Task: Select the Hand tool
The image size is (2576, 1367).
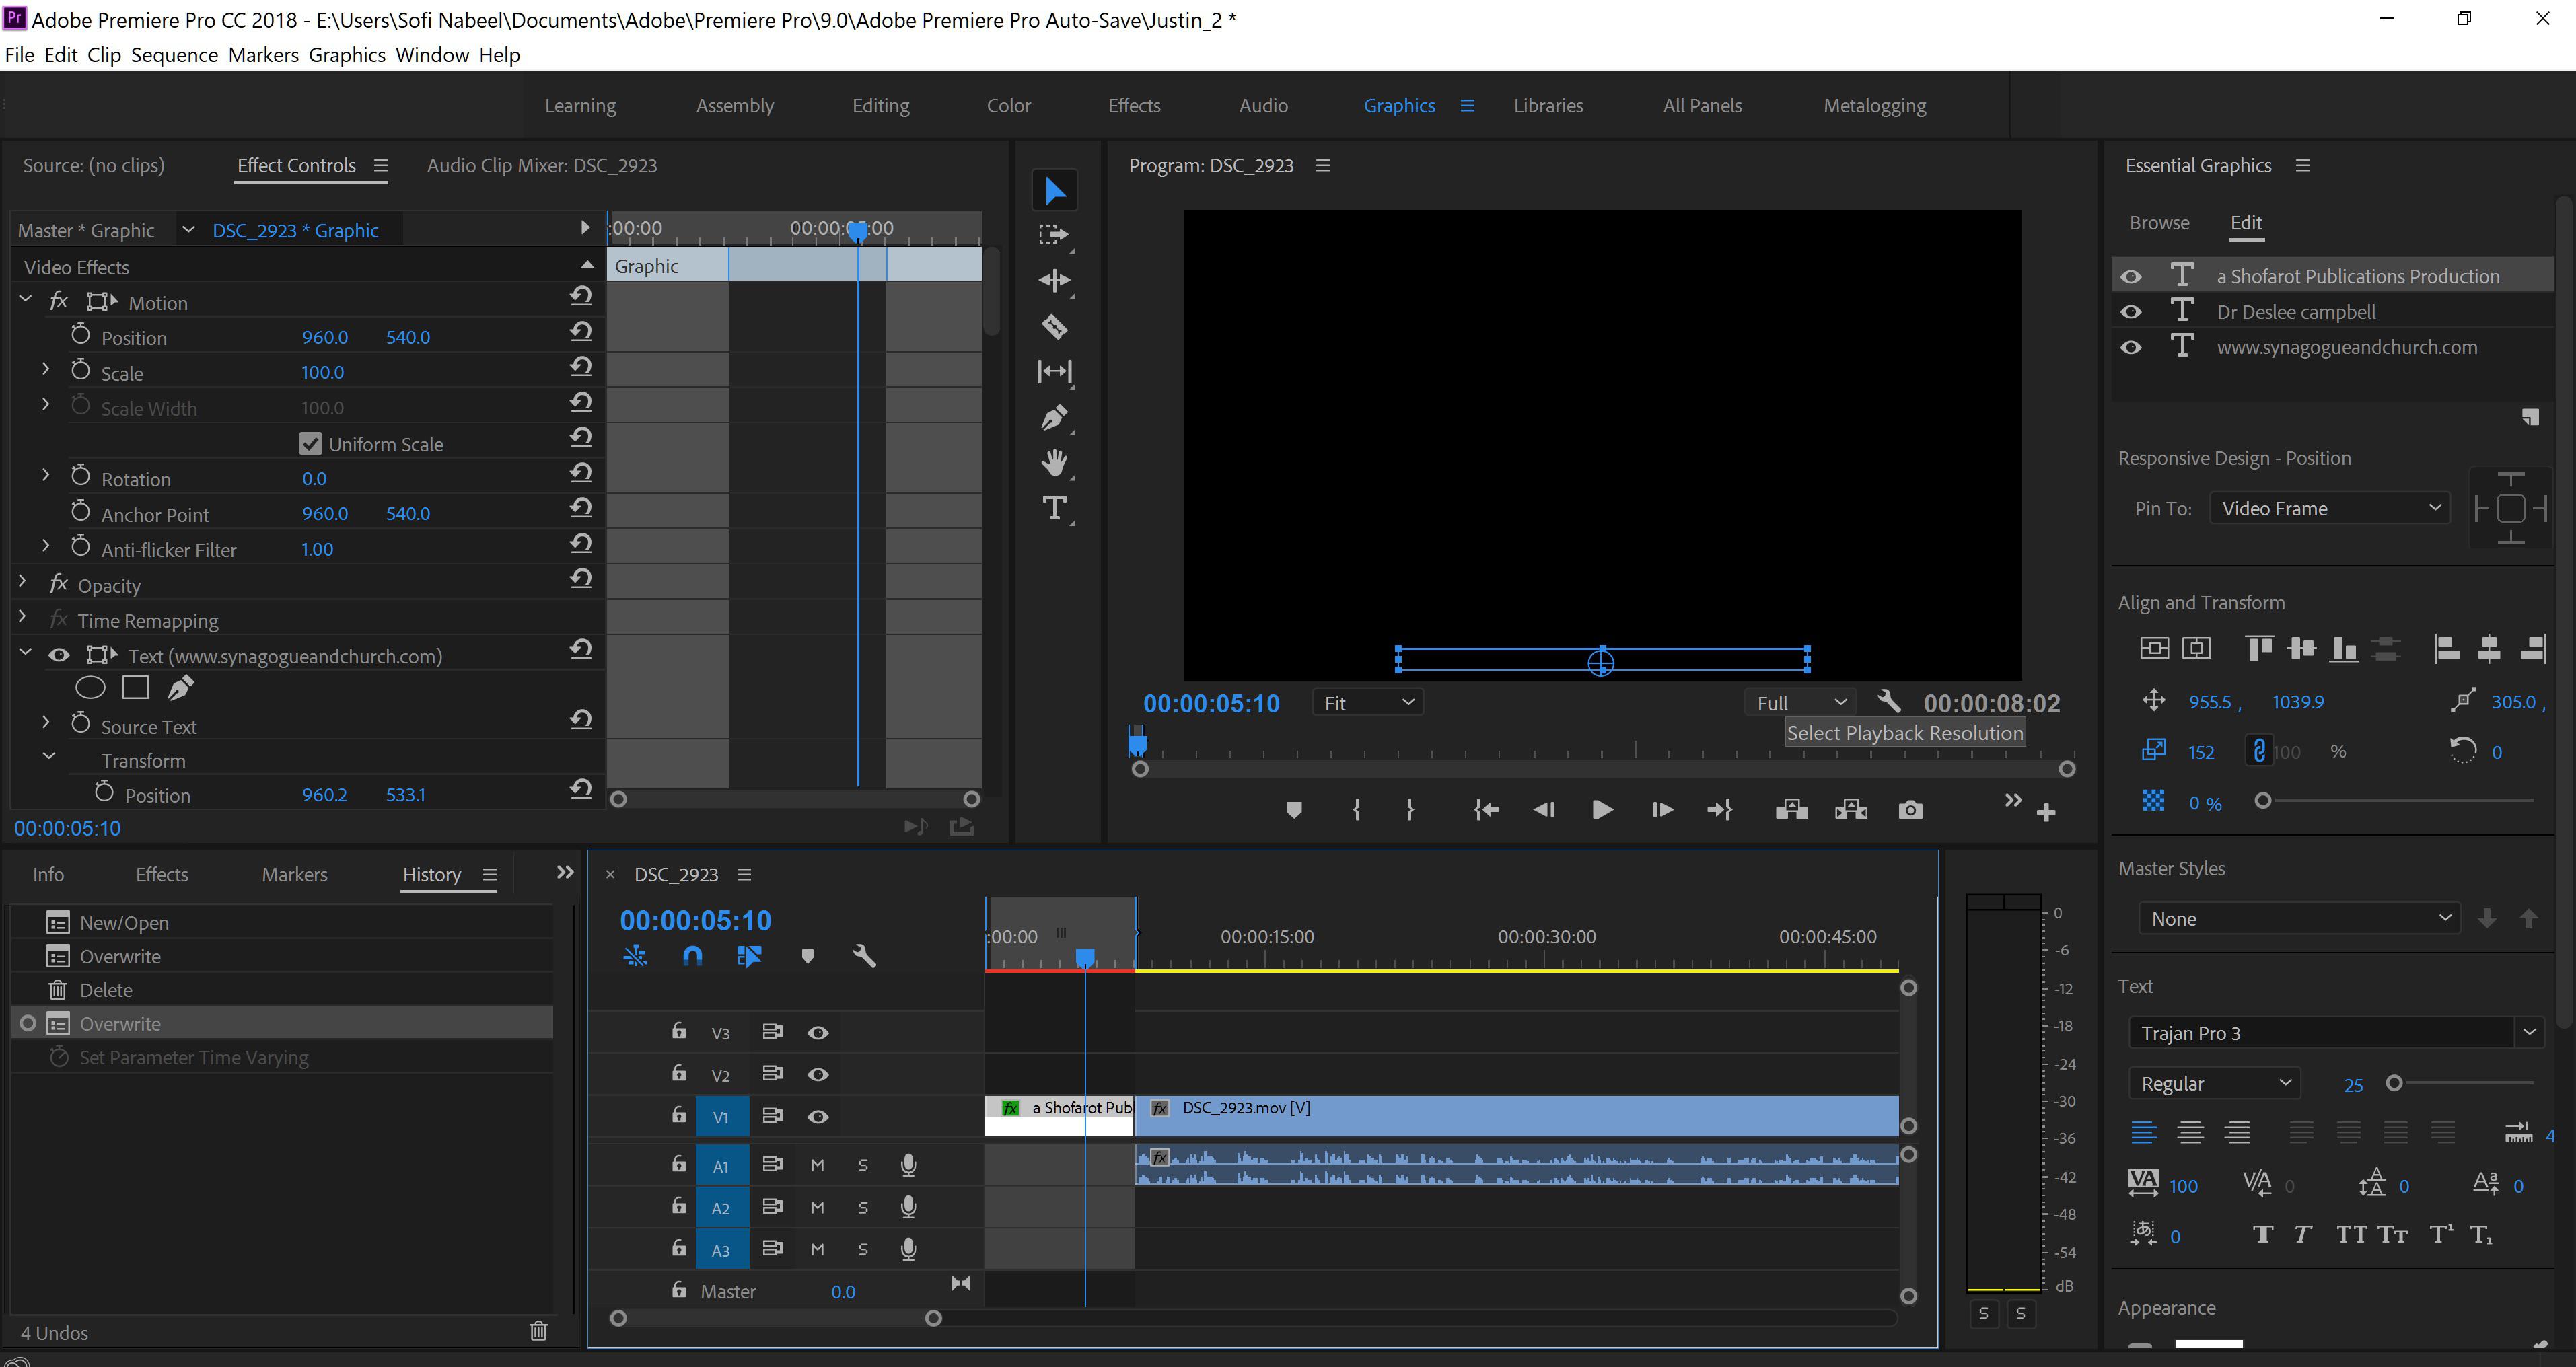Action: (1054, 463)
